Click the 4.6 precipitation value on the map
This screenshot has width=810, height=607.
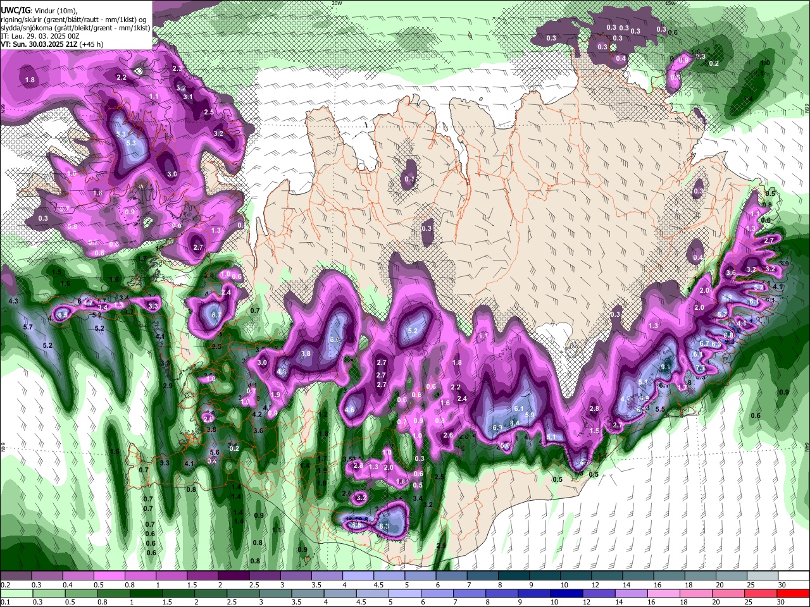point(349,410)
